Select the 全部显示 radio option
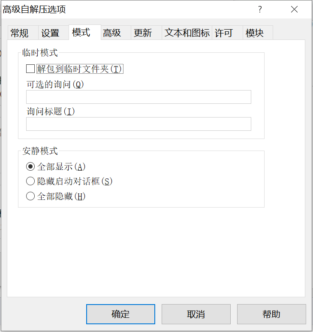This screenshot has width=313, height=332. click(x=30, y=167)
